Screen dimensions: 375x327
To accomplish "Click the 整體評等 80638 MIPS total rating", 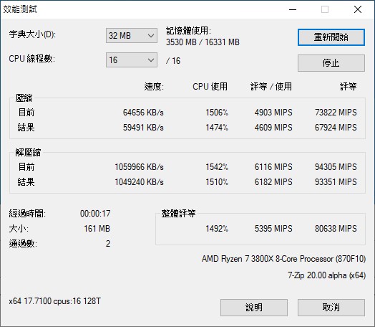I will click(x=336, y=229).
